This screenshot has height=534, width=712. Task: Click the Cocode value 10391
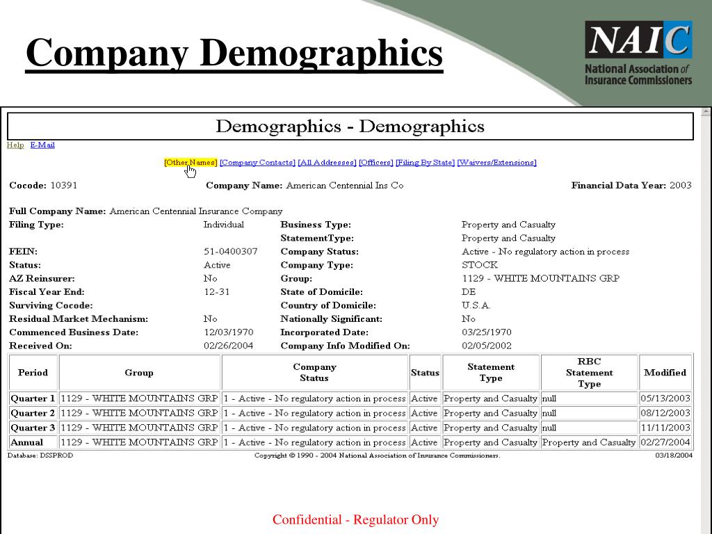click(63, 185)
